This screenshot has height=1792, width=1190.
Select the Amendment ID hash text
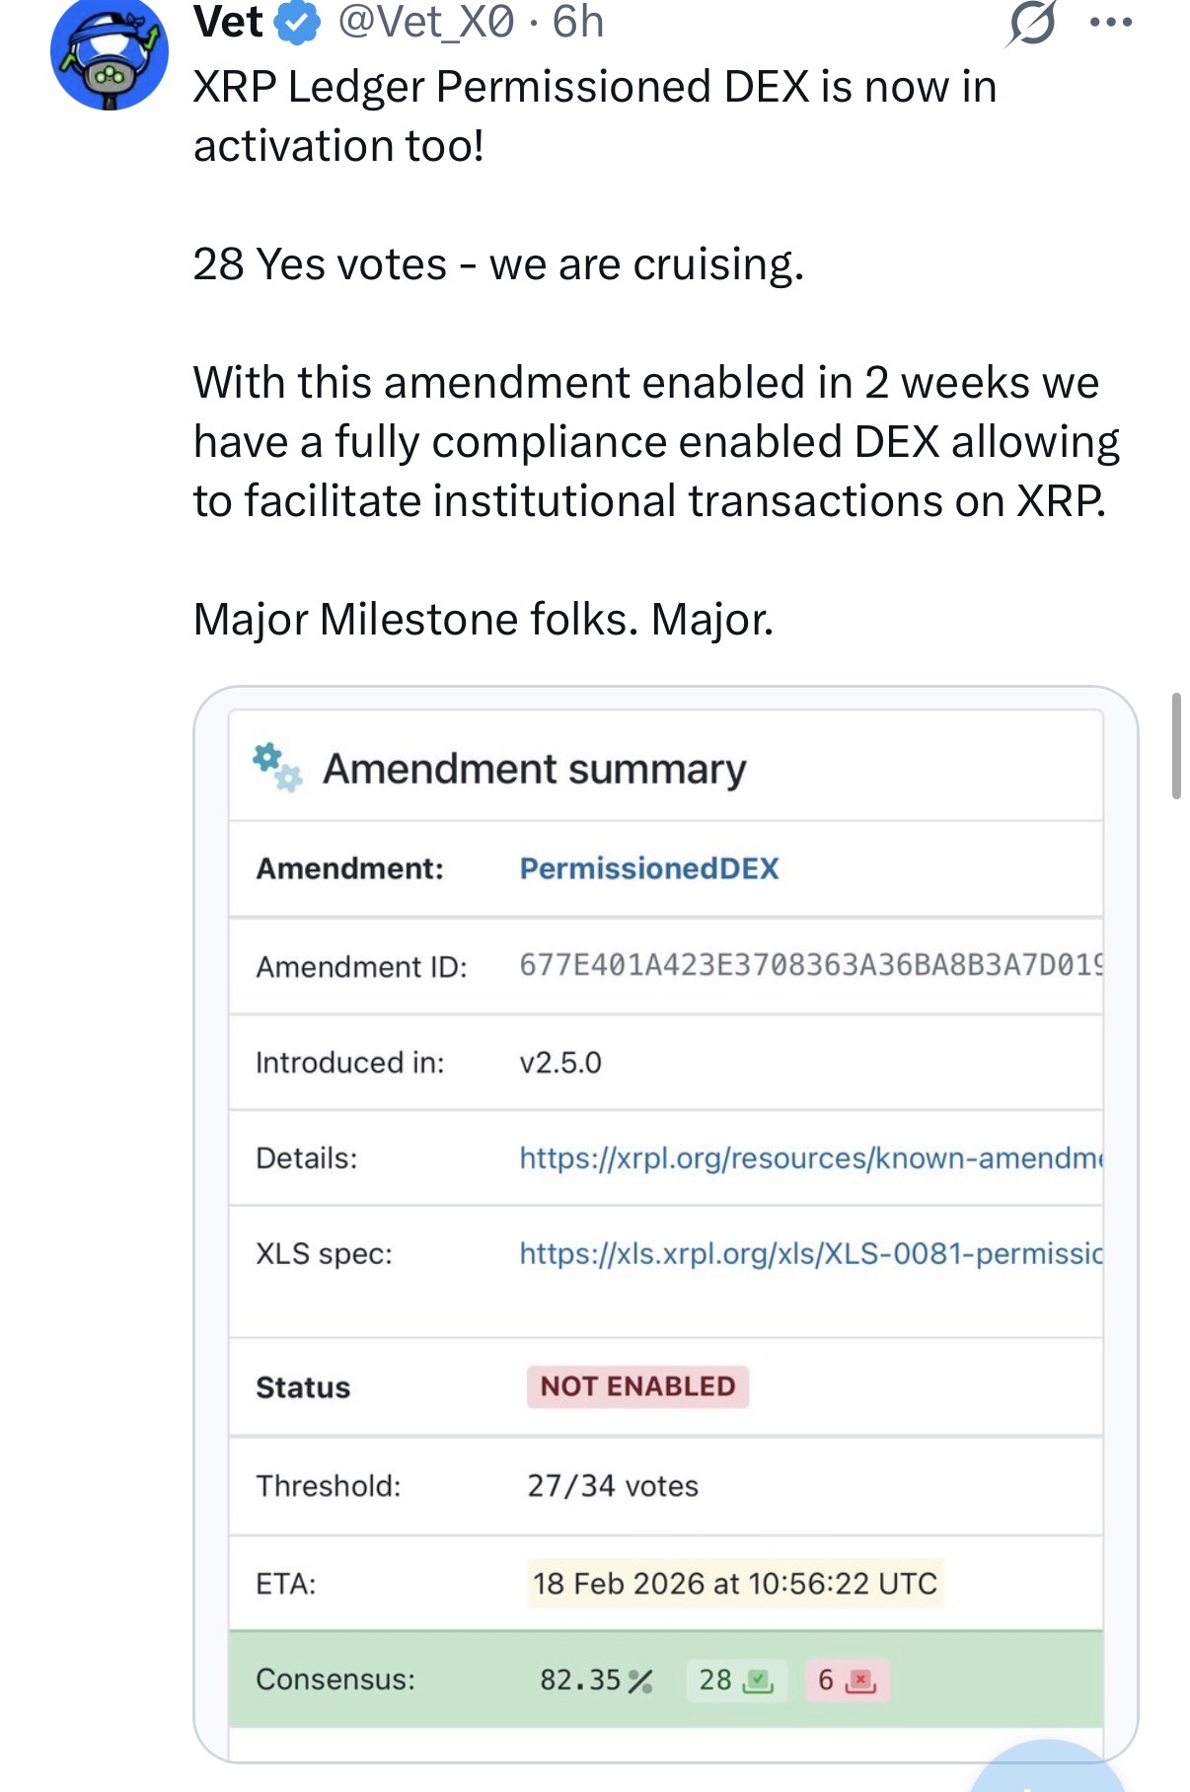809,964
